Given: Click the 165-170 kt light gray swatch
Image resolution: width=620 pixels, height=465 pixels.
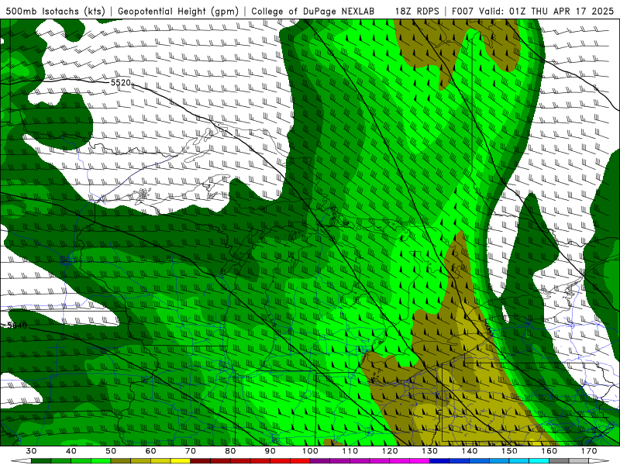Looking at the screenshot, I should [x=579, y=461].
